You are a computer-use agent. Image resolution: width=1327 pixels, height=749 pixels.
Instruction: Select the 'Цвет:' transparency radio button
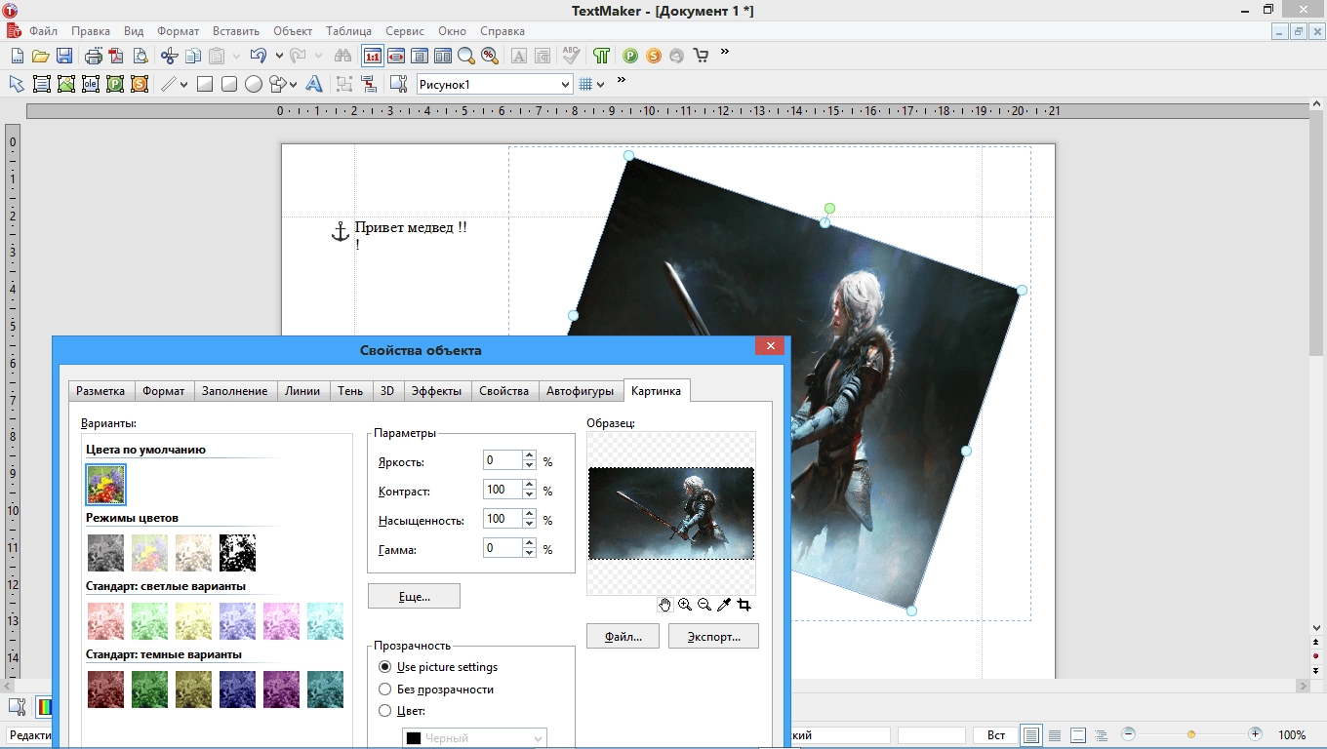[384, 710]
